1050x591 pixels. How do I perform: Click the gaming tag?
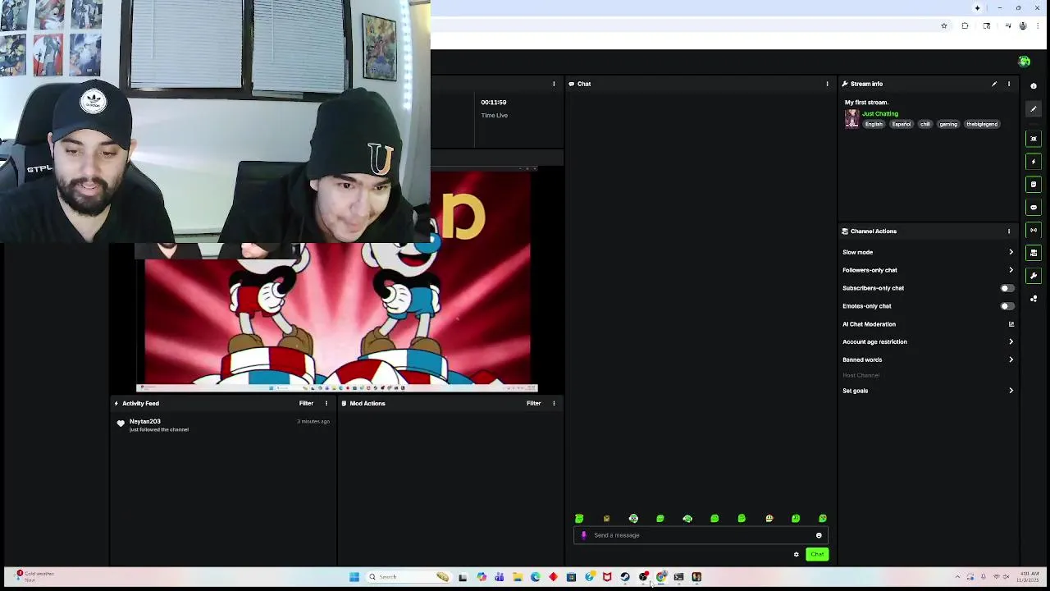pyautogui.click(x=948, y=124)
